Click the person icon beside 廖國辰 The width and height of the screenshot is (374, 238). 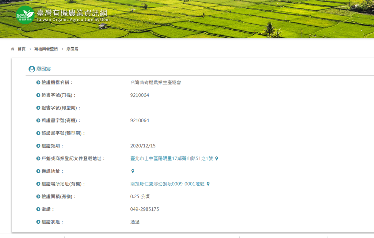point(31,69)
